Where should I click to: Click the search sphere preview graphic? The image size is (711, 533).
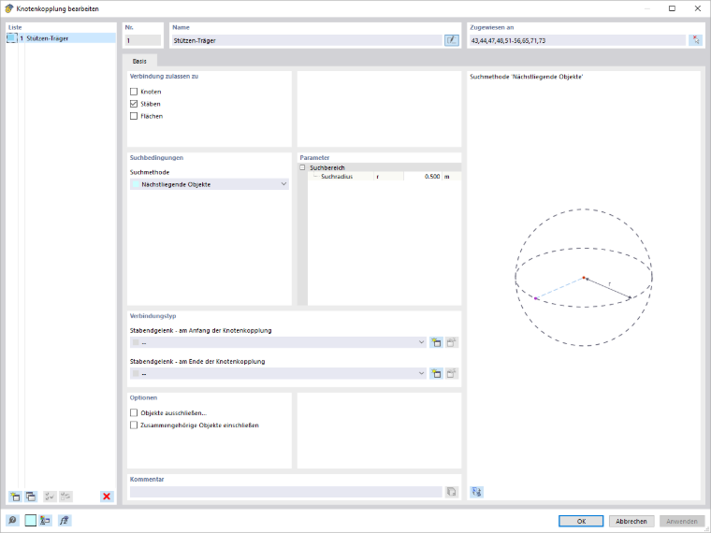click(x=584, y=278)
